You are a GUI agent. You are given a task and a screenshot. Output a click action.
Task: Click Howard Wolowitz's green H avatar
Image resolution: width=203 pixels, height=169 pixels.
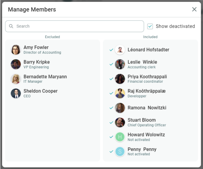click(120, 137)
